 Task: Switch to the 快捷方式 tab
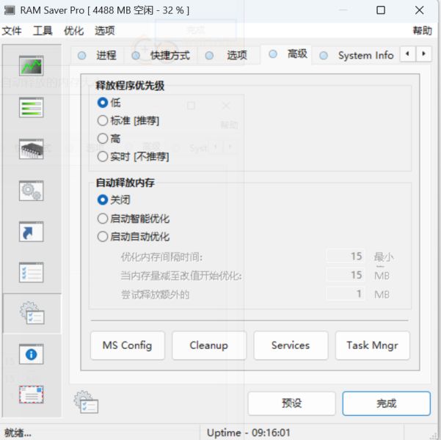pos(161,56)
